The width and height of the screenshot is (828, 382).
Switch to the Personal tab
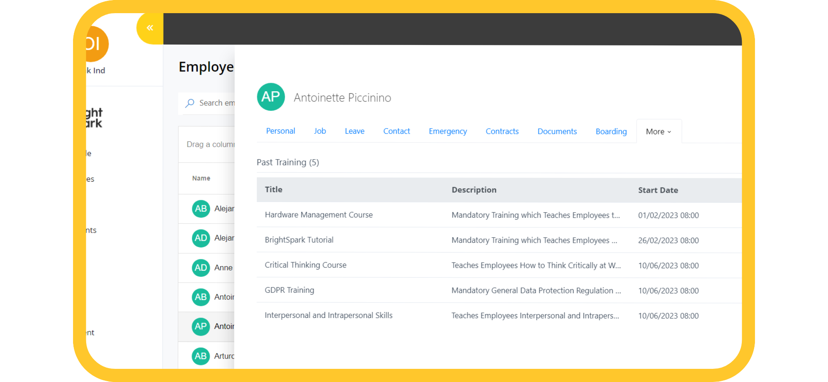(280, 131)
